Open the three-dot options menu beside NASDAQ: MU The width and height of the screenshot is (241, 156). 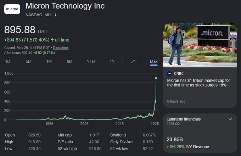(55, 15)
